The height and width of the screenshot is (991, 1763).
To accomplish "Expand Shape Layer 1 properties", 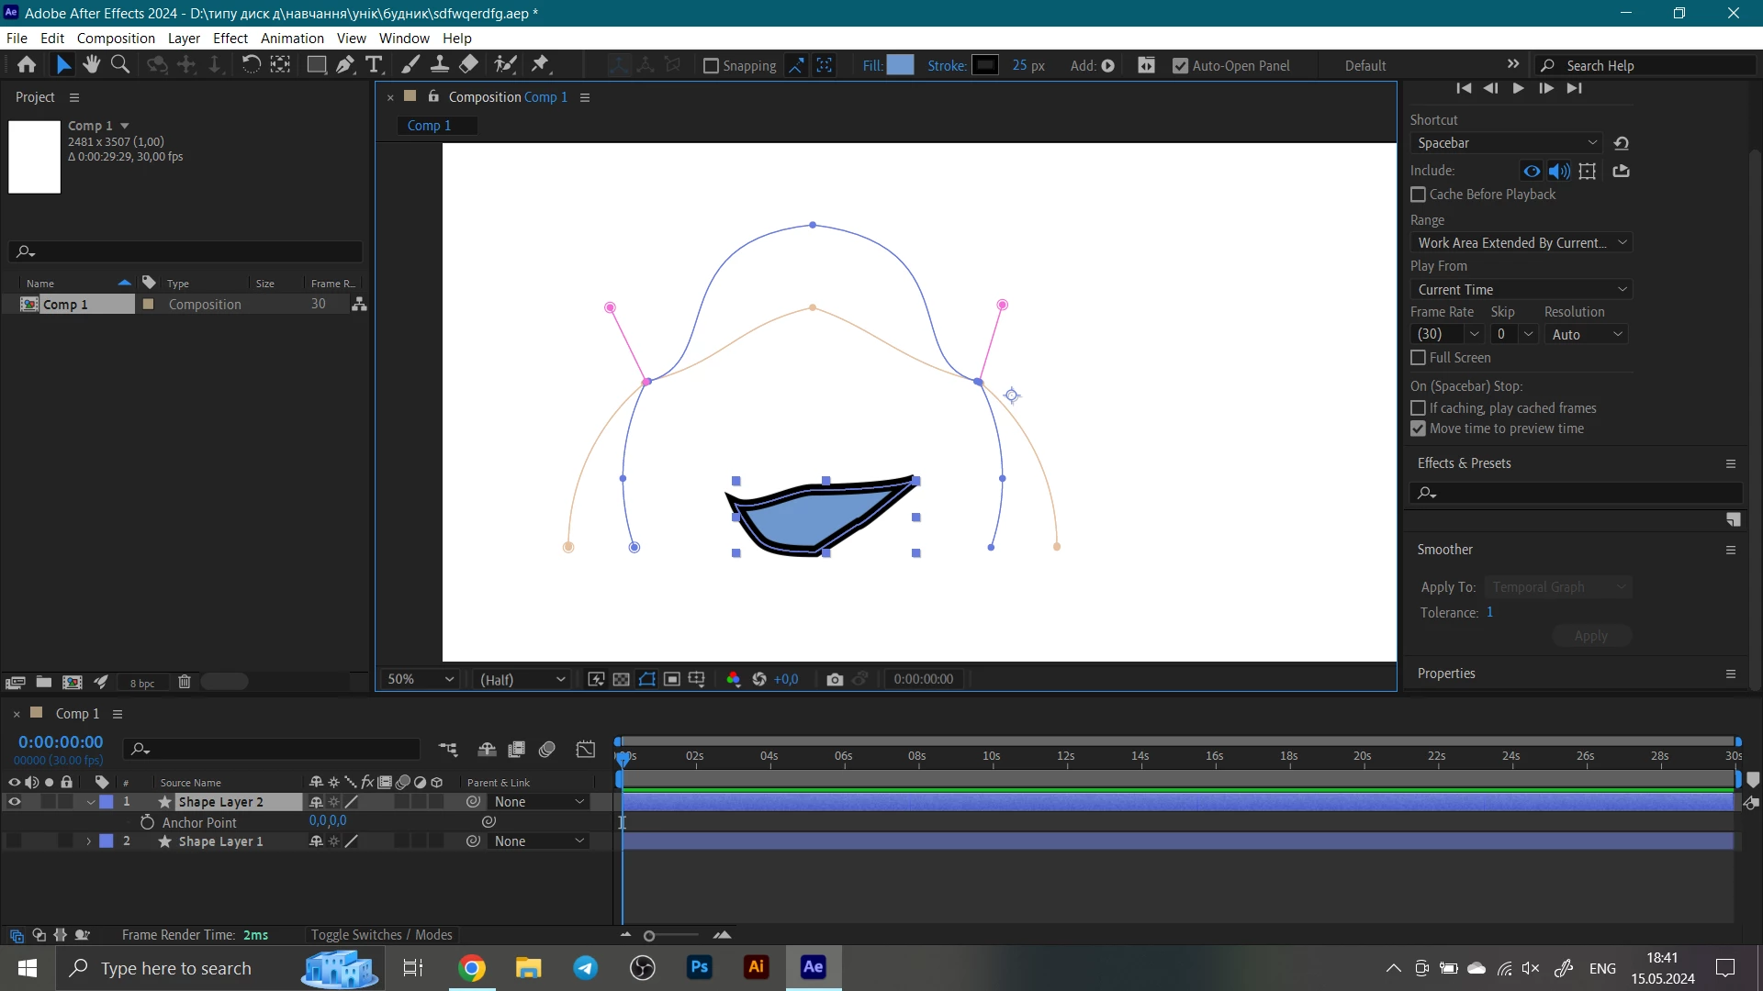I will (x=89, y=841).
